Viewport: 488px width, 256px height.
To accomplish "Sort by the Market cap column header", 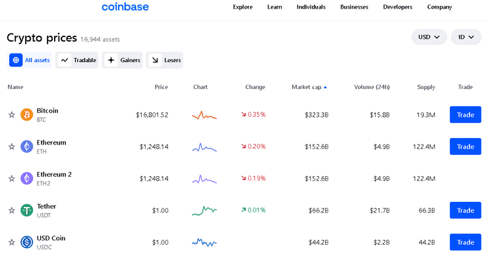I will tap(306, 87).
